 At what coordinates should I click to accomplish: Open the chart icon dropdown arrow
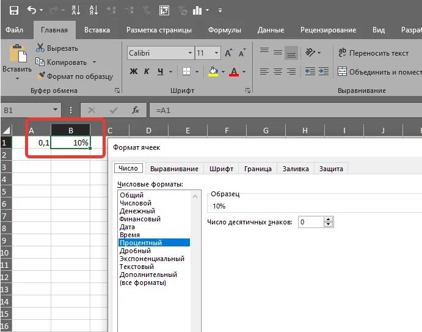pos(207,10)
